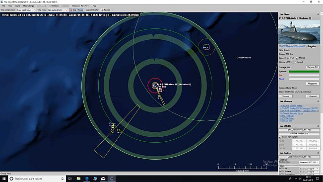Open Task View on the taskbar
The image size is (323, 182).
coord(70,179)
